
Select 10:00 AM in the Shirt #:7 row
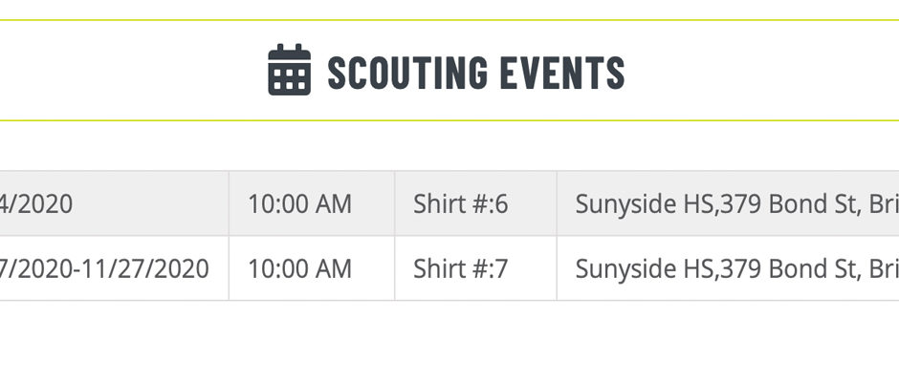300,268
